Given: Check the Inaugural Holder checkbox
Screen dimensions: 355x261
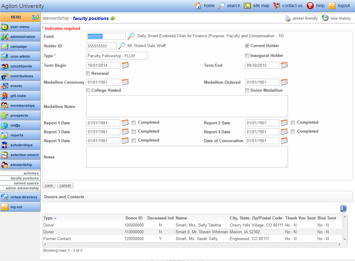Looking at the screenshot, I should [247, 55].
